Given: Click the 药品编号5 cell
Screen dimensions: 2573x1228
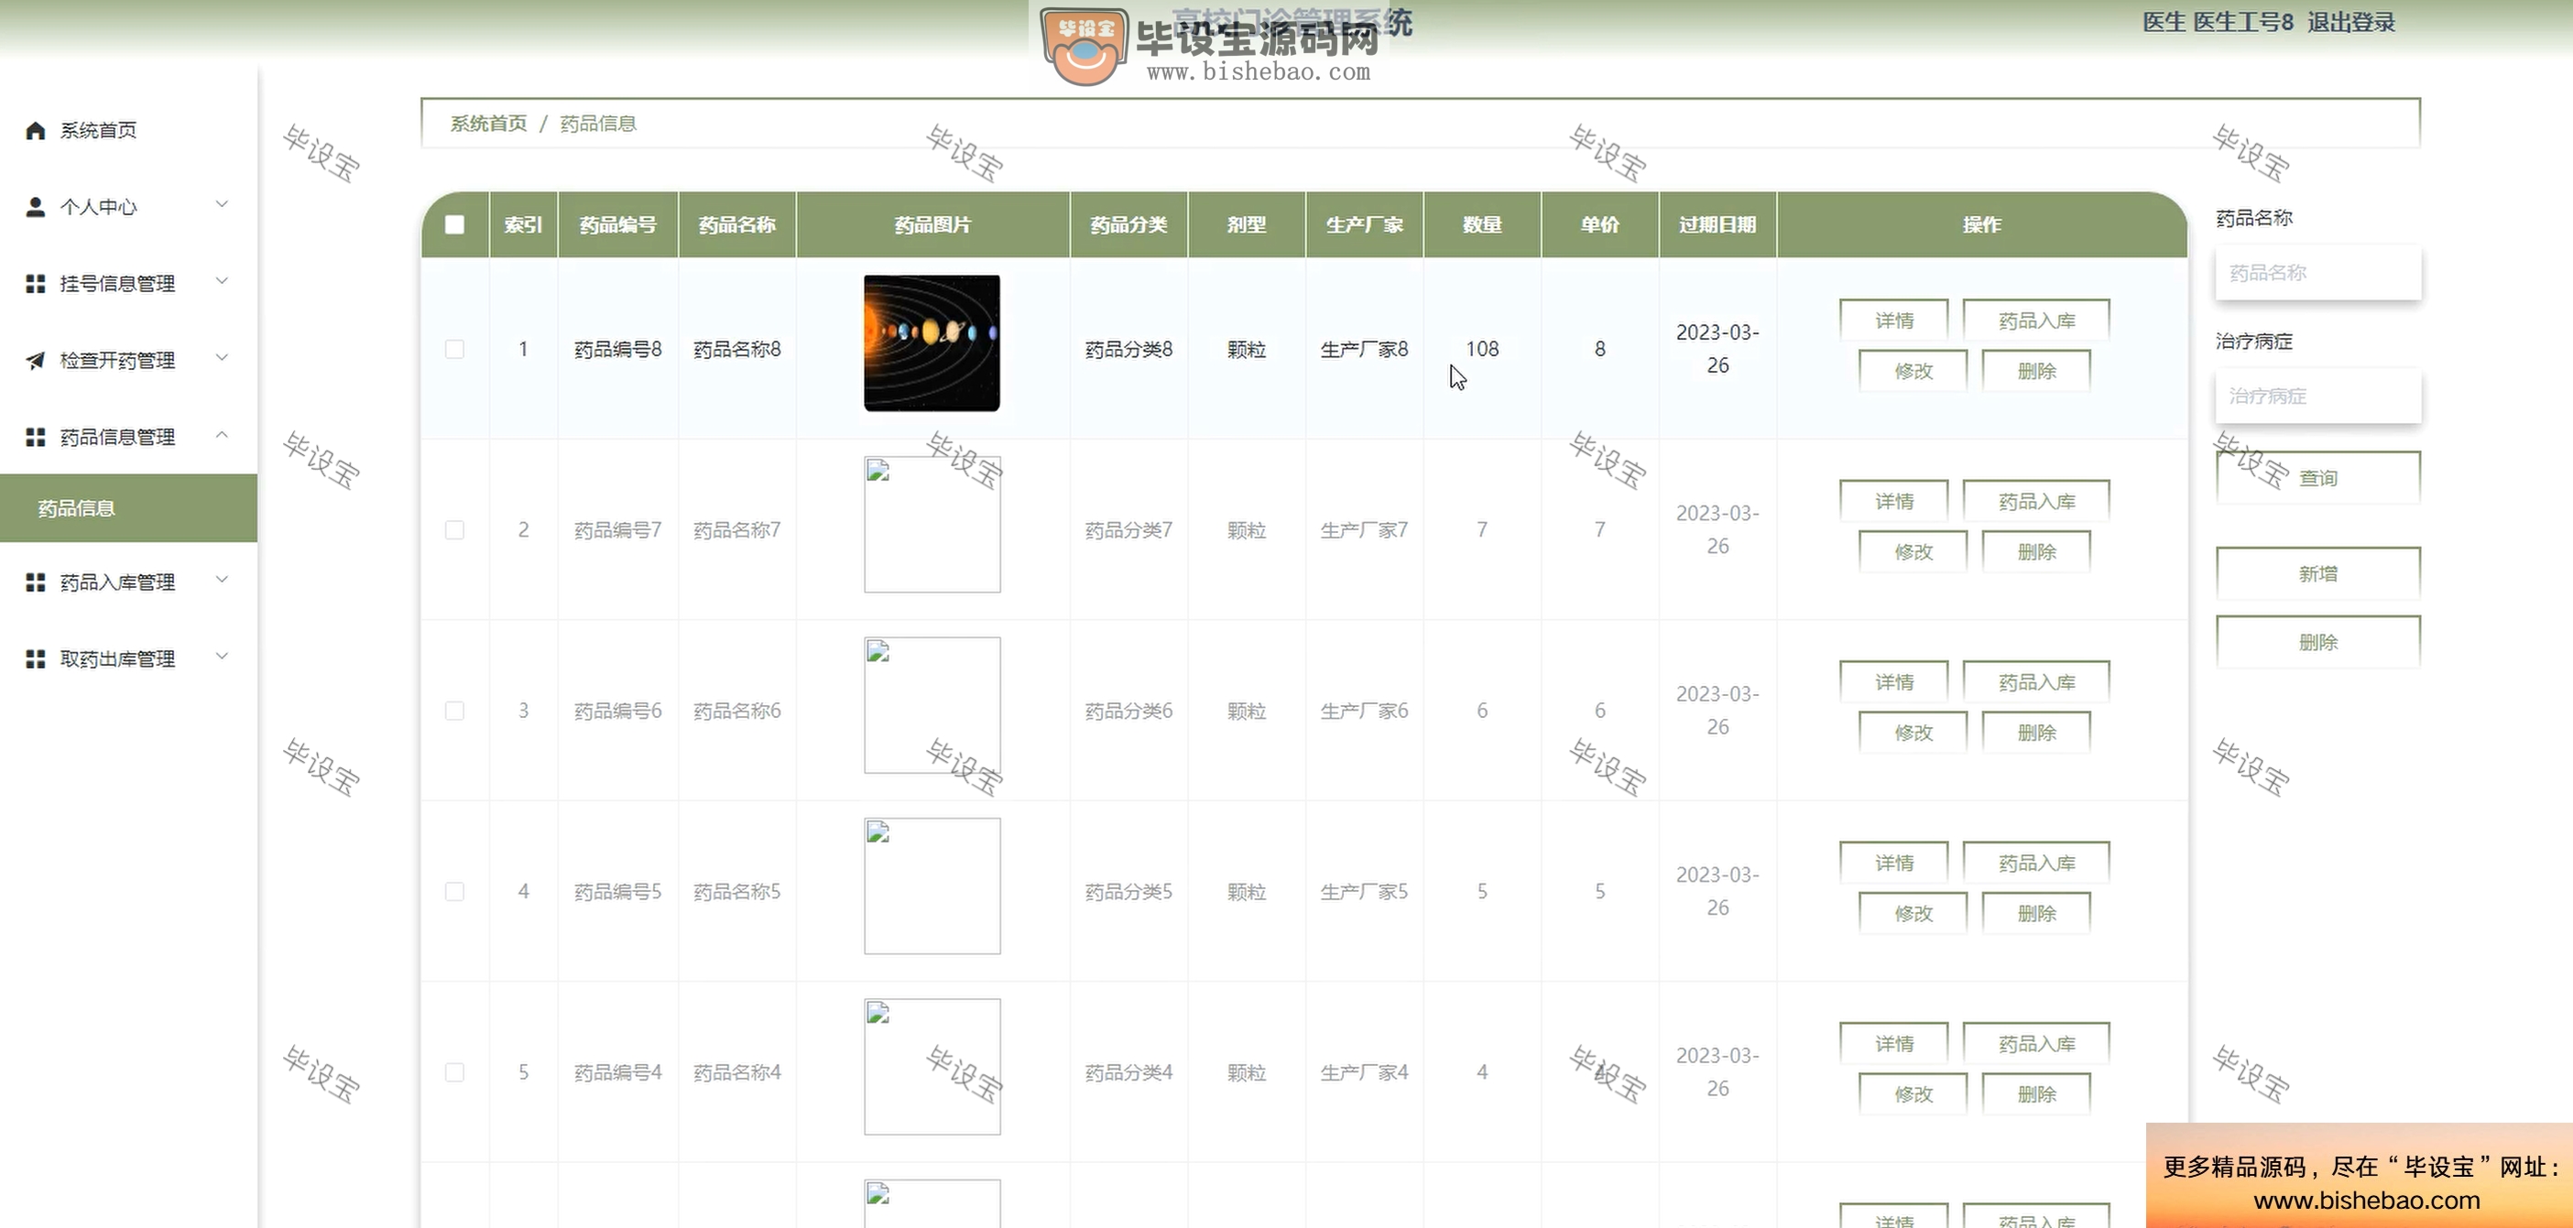Looking at the screenshot, I should click(x=617, y=892).
